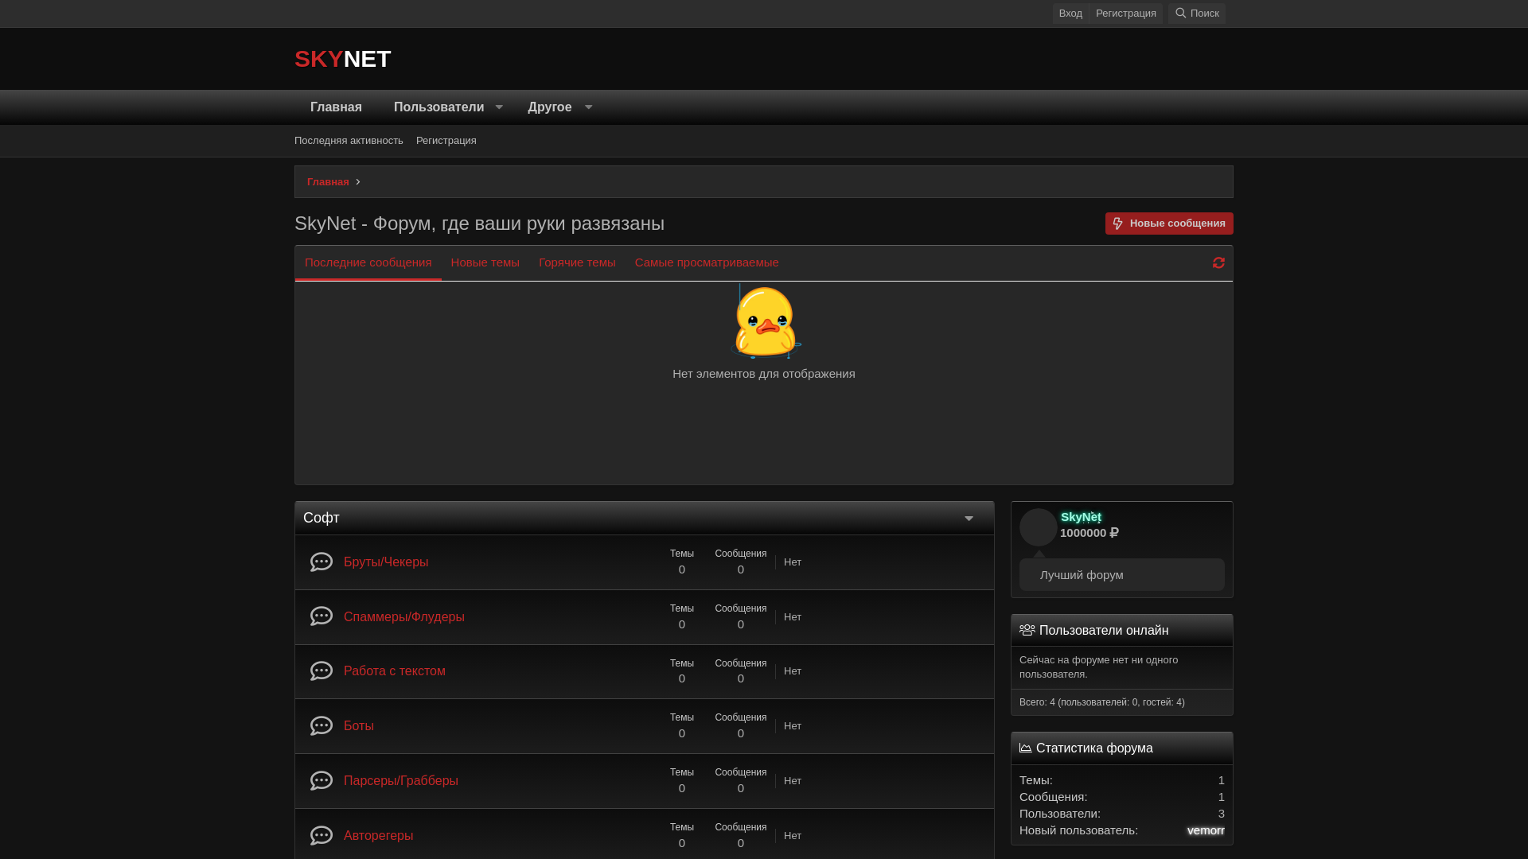This screenshot has height=859, width=1528.
Task: Click the speech bubble icon beside Авторегеры
Action: [x=322, y=836]
